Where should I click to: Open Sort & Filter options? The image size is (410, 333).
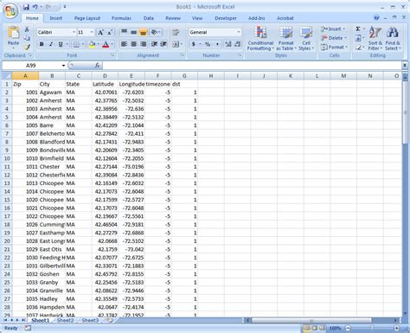(375, 38)
